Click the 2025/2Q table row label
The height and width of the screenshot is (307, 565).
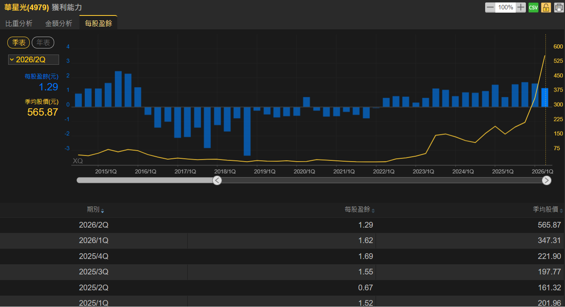point(94,288)
